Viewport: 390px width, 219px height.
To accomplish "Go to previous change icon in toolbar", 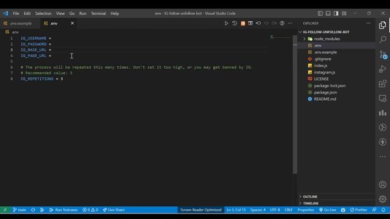I will (258, 23).
